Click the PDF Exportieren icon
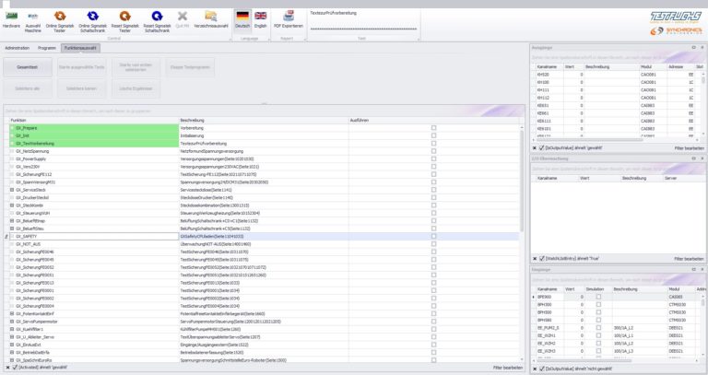708x375 pixels. point(289,18)
